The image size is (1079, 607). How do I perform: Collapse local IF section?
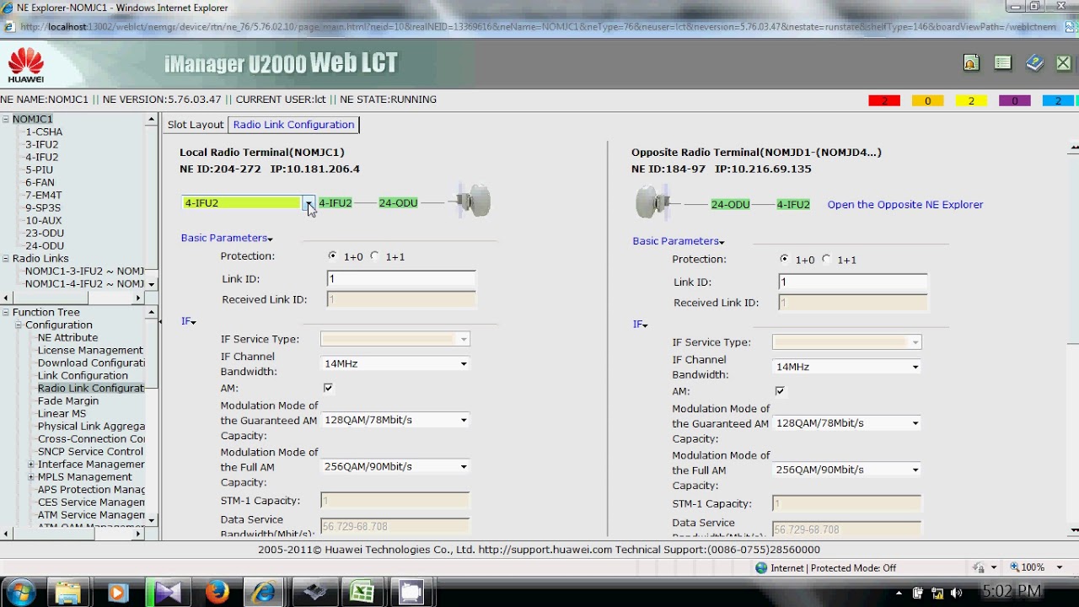click(189, 321)
